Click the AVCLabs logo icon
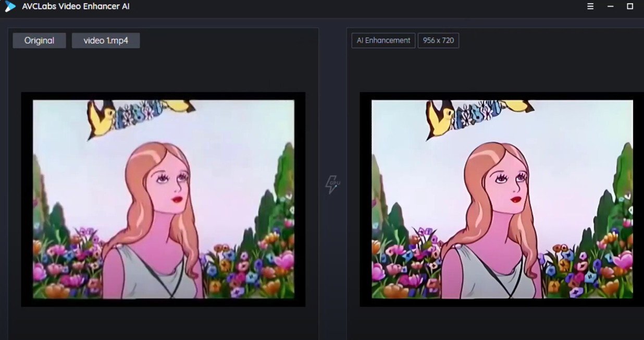 point(10,6)
